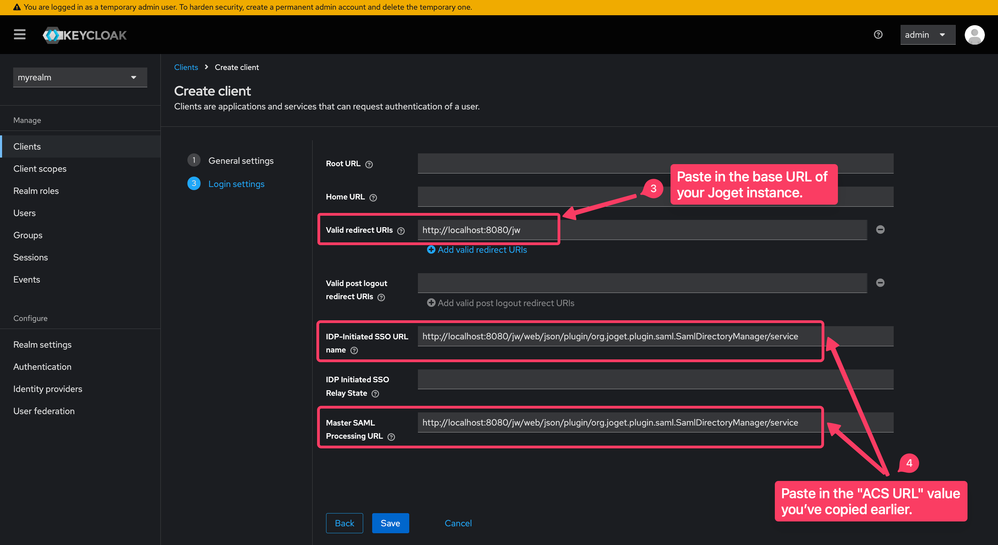Open Realm roles in the sidebar
Viewport: 998px width, 545px height.
80,191
